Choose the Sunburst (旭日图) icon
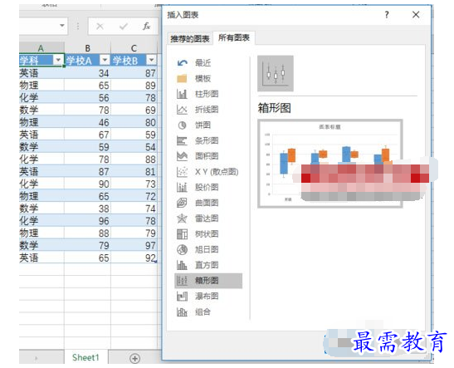This screenshot has width=454, height=368. tap(182, 249)
